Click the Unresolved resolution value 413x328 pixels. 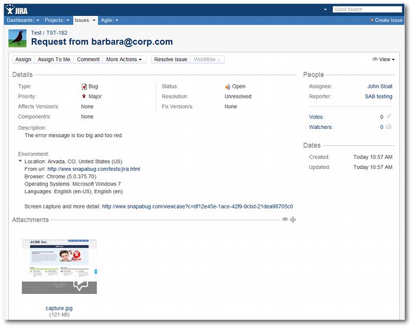click(x=238, y=97)
